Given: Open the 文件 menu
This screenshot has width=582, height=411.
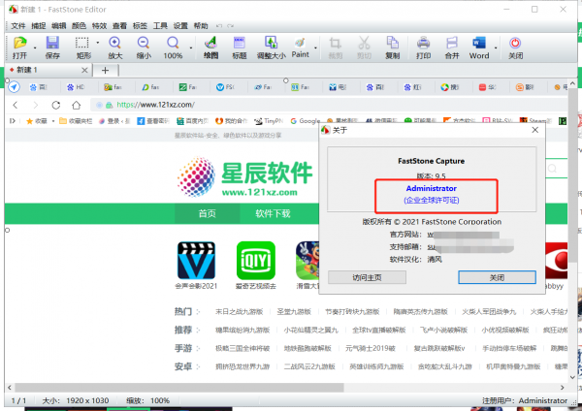Looking at the screenshot, I should coord(18,26).
